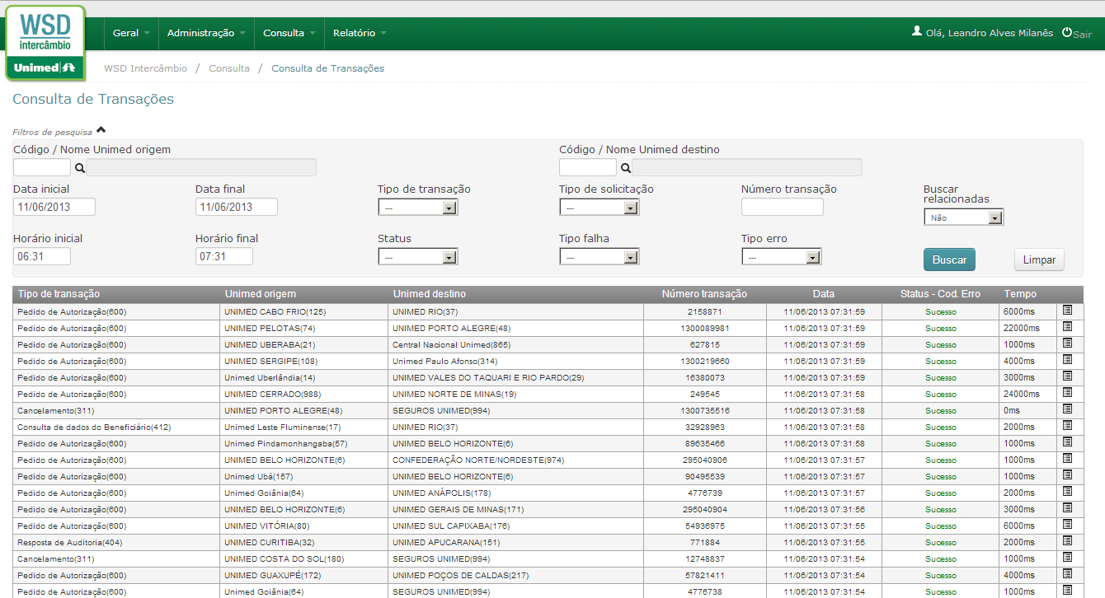Open details icon for UNIMED CERRADO(988) row
The height and width of the screenshot is (598, 1105).
[x=1067, y=393]
